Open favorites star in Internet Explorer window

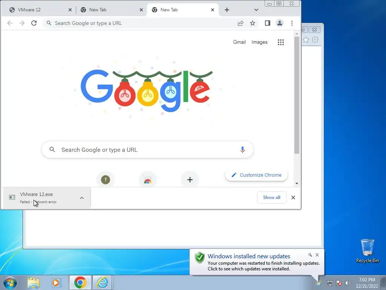[306, 40]
